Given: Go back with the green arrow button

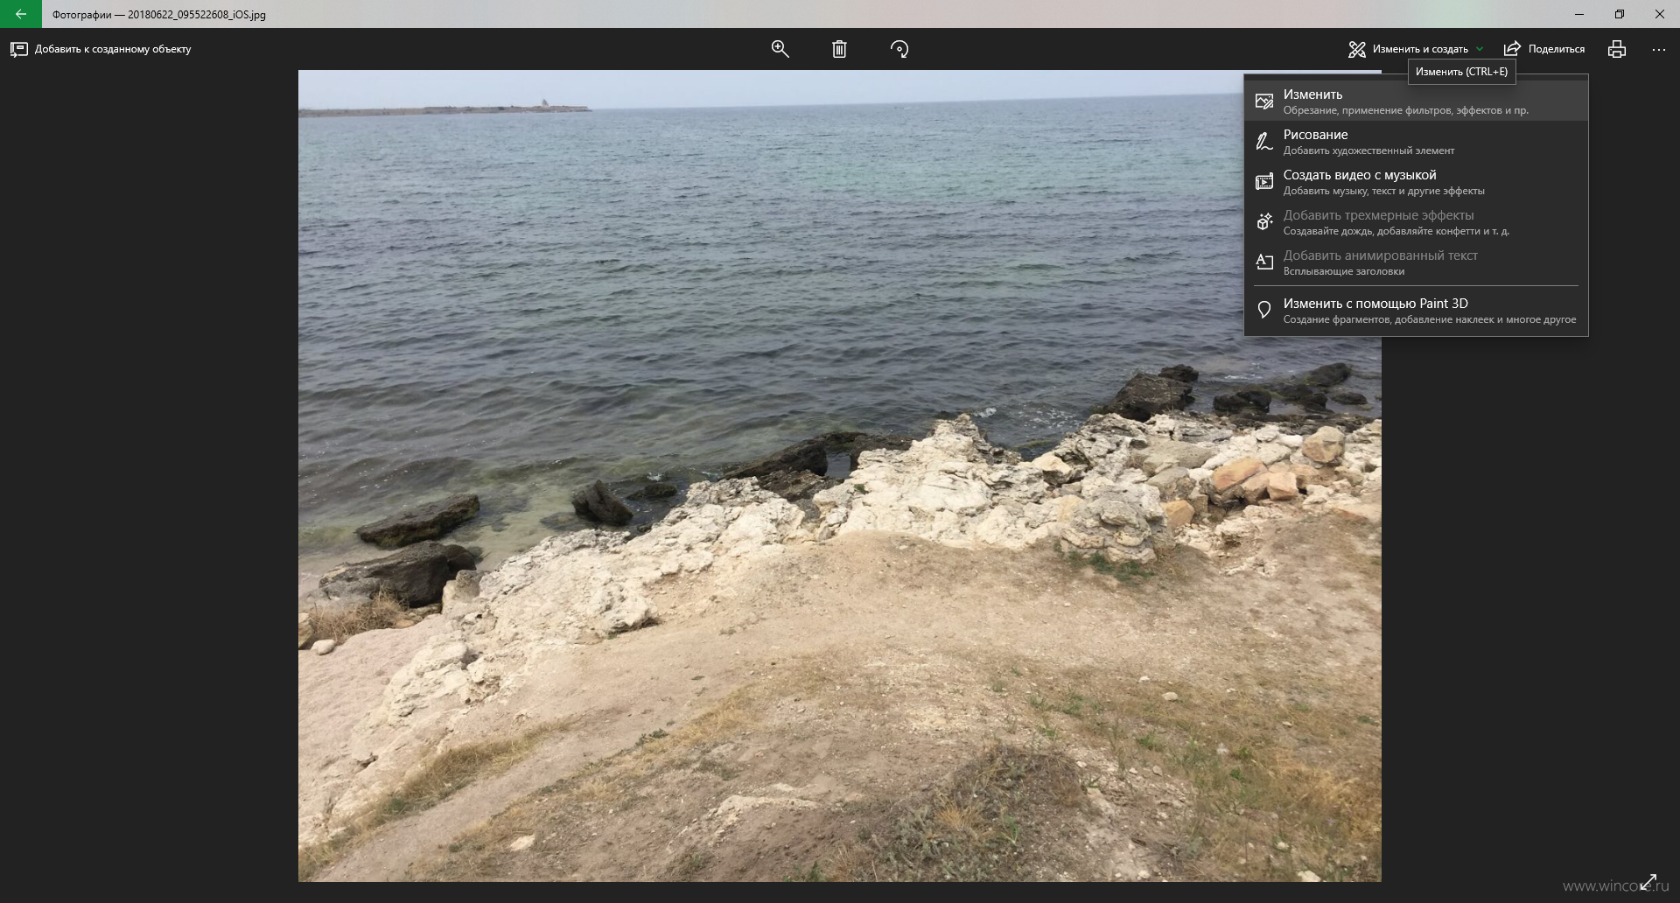Looking at the screenshot, I should [x=21, y=14].
